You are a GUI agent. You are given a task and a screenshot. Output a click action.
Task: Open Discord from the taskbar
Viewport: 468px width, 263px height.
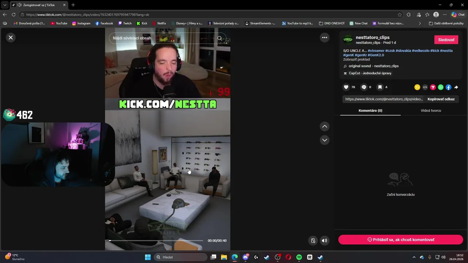click(x=245, y=257)
